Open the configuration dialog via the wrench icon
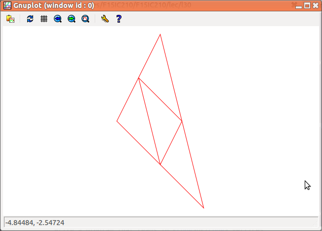Image resolution: width=322 pixels, height=231 pixels. (x=104, y=19)
